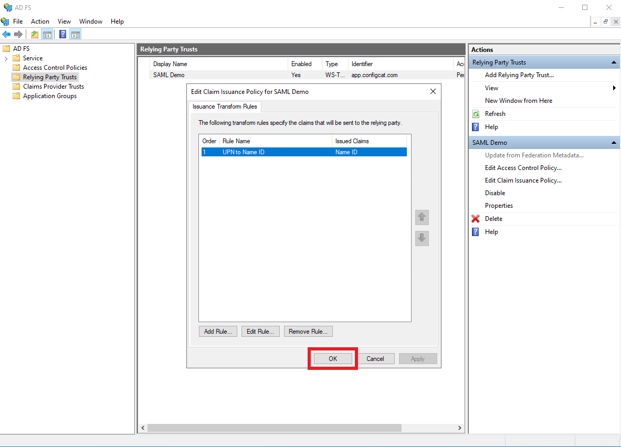Click the OK button in the dialog
Image resolution: width=621 pixels, height=447 pixels.
(x=333, y=359)
